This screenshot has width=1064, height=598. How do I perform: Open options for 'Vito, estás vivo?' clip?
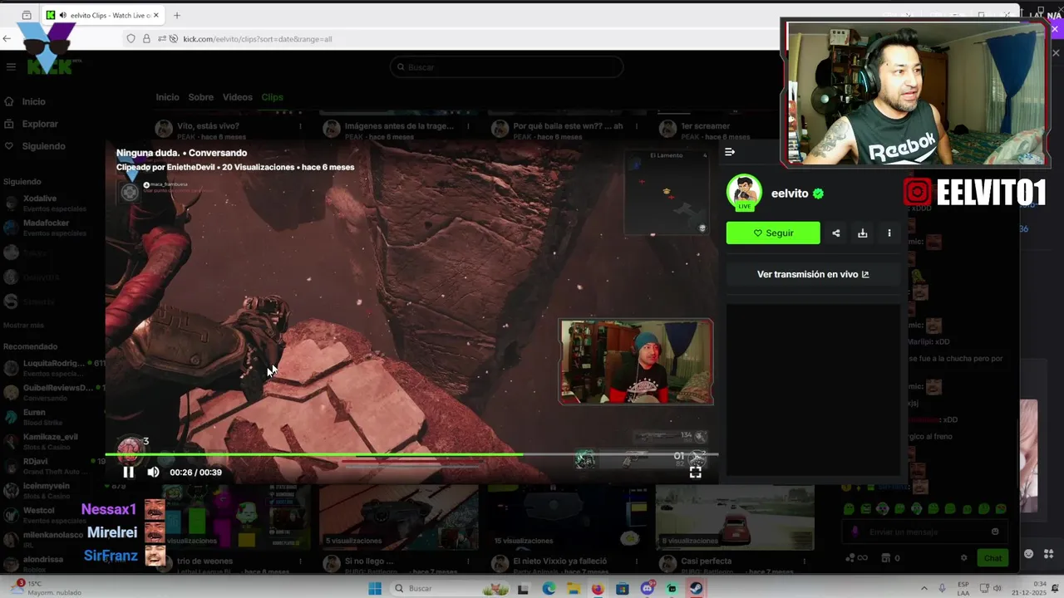[301, 126]
